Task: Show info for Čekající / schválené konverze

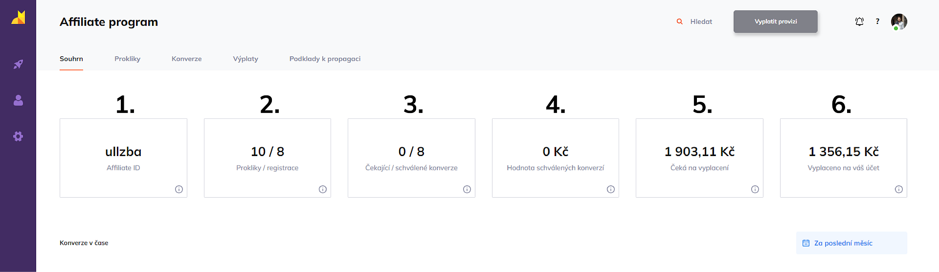Action: click(x=467, y=189)
